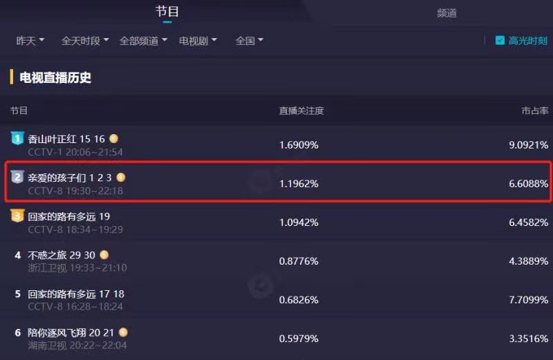Click gold coin icon beside 陪你逐风飞翔
The width and height of the screenshot is (553, 360).
123,332
